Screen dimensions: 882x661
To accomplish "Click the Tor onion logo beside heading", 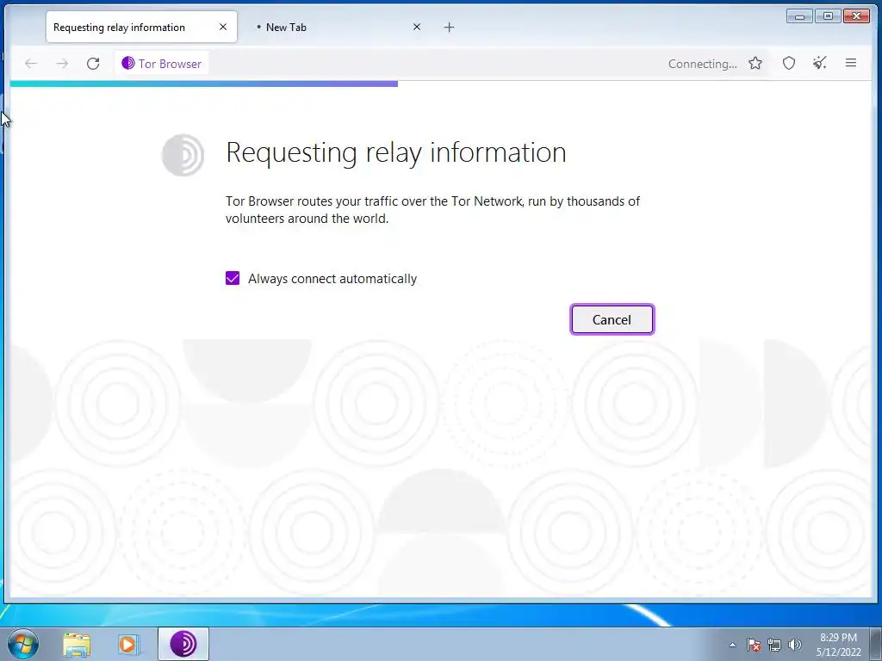I will tap(183, 155).
